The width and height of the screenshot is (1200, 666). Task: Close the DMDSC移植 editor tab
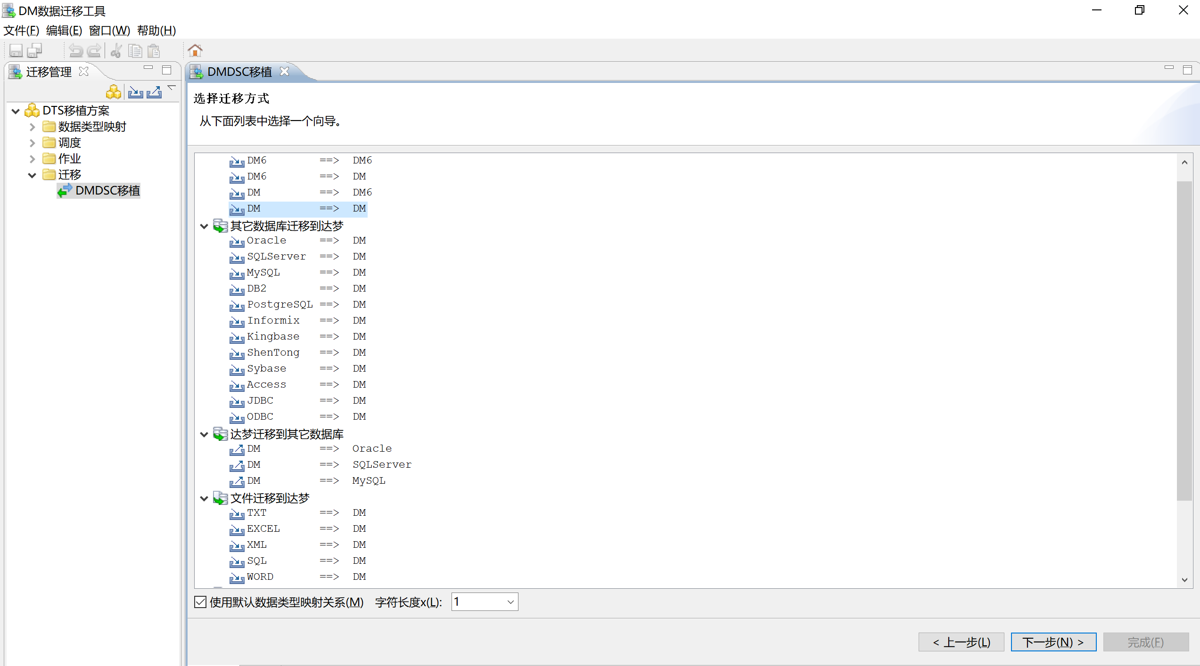pyautogui.click(x=284, y=71)
